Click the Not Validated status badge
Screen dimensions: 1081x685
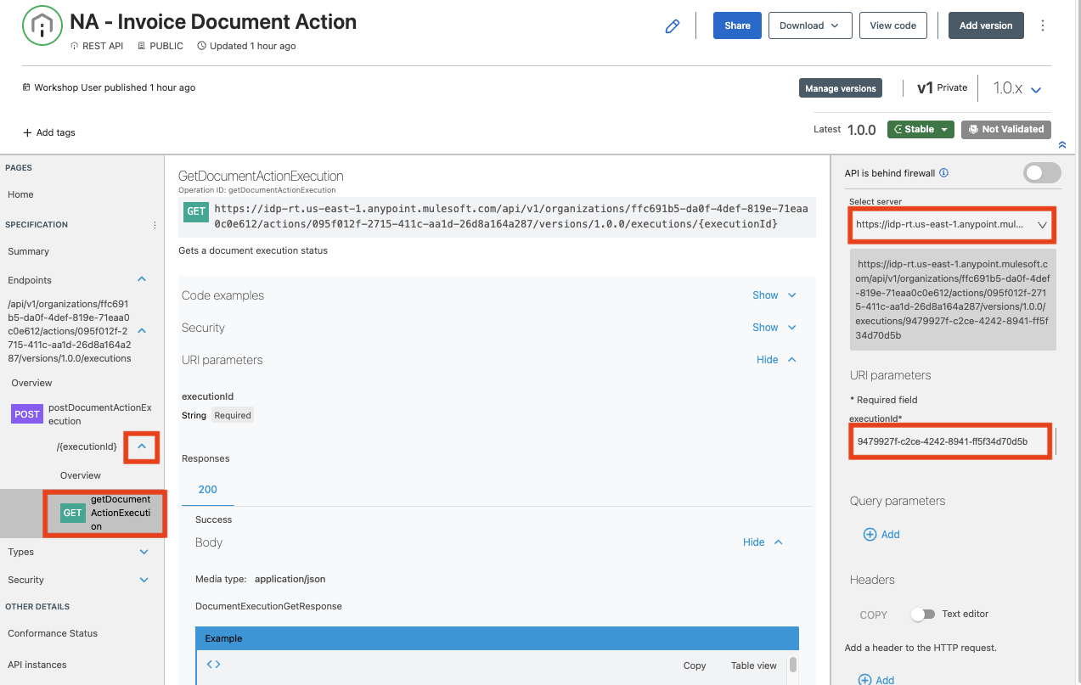click(1006, 129)
